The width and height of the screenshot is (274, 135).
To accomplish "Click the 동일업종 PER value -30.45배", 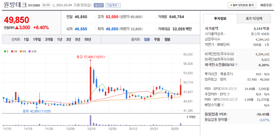I will point(262,114).
